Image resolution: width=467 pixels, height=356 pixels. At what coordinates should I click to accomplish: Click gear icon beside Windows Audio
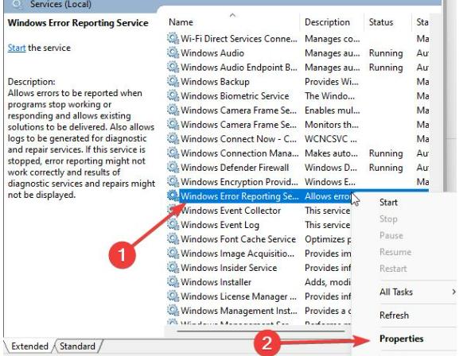click(173, 52)
